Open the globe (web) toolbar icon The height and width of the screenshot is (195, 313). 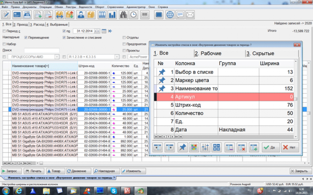pyautogui.click(x=170, y=15)
